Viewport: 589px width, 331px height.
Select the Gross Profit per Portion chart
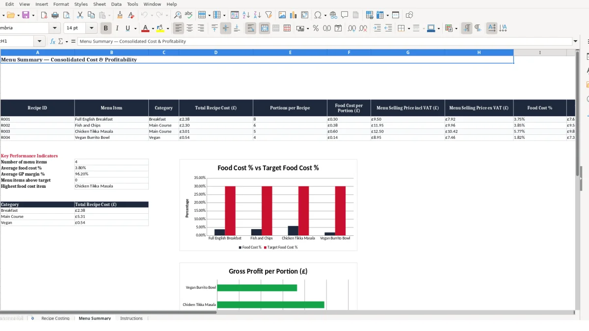pos(268,286)
